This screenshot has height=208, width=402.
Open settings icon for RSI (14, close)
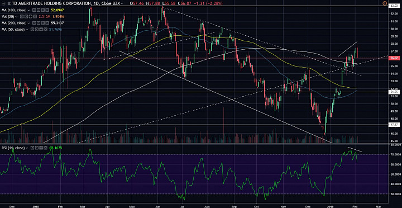pyautogui.click(x=37, y=148)
